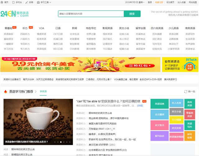Click the link 每天25分钟,30天见证英语奇迹

point(38,79)
